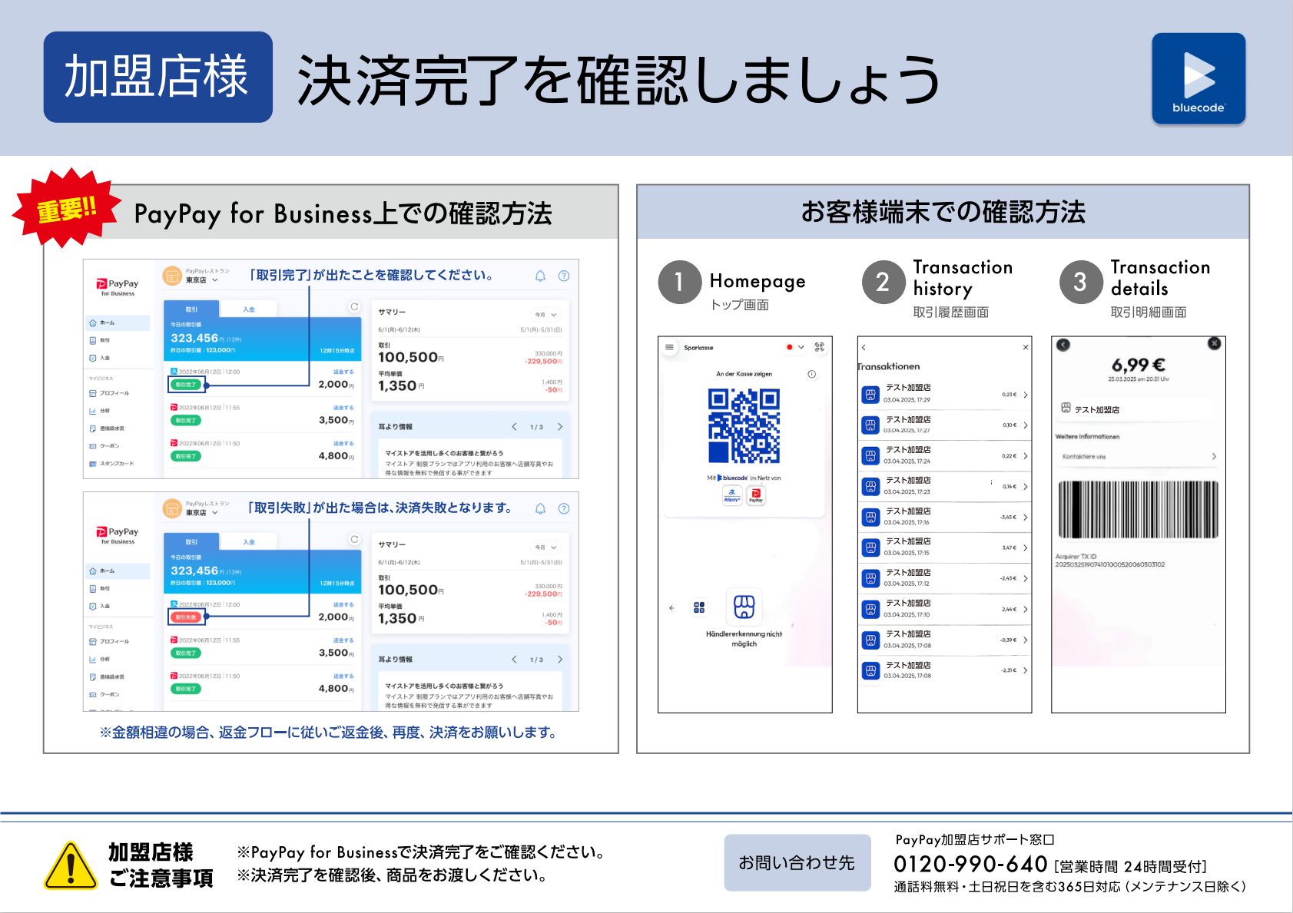Tap the barcode on the transaction details screen
Image resolution: width=1293 pixels, height=913 pixels.
pyautogui.click(x=1138, y=510)
